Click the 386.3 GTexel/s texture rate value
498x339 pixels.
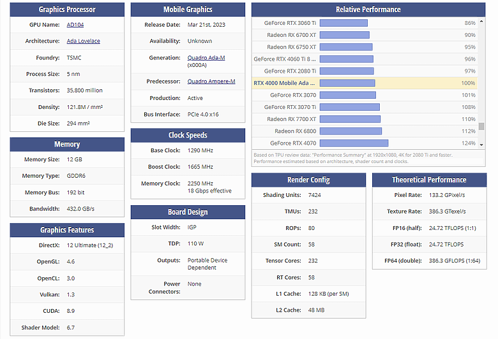(447, 211)
